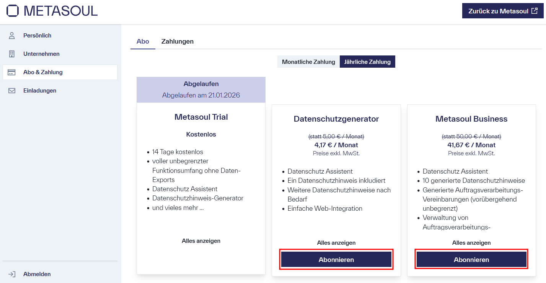
Task: Subscribe to Datenschutzgenerator with Abonnieren
Action: 336,260
